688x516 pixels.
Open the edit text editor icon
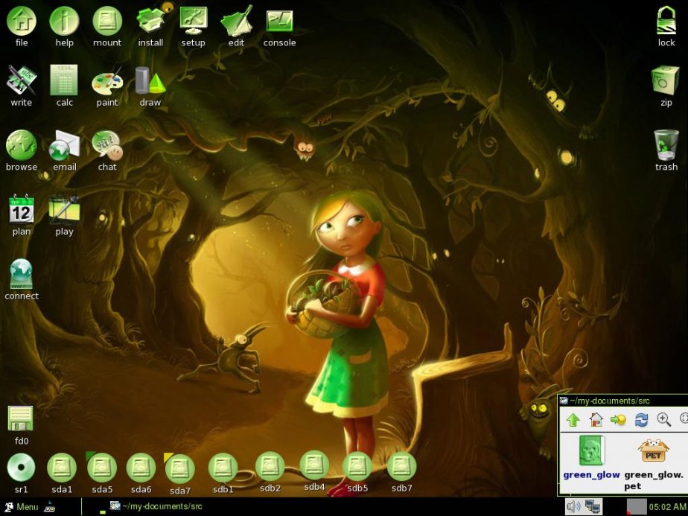(x=237, y=21)
